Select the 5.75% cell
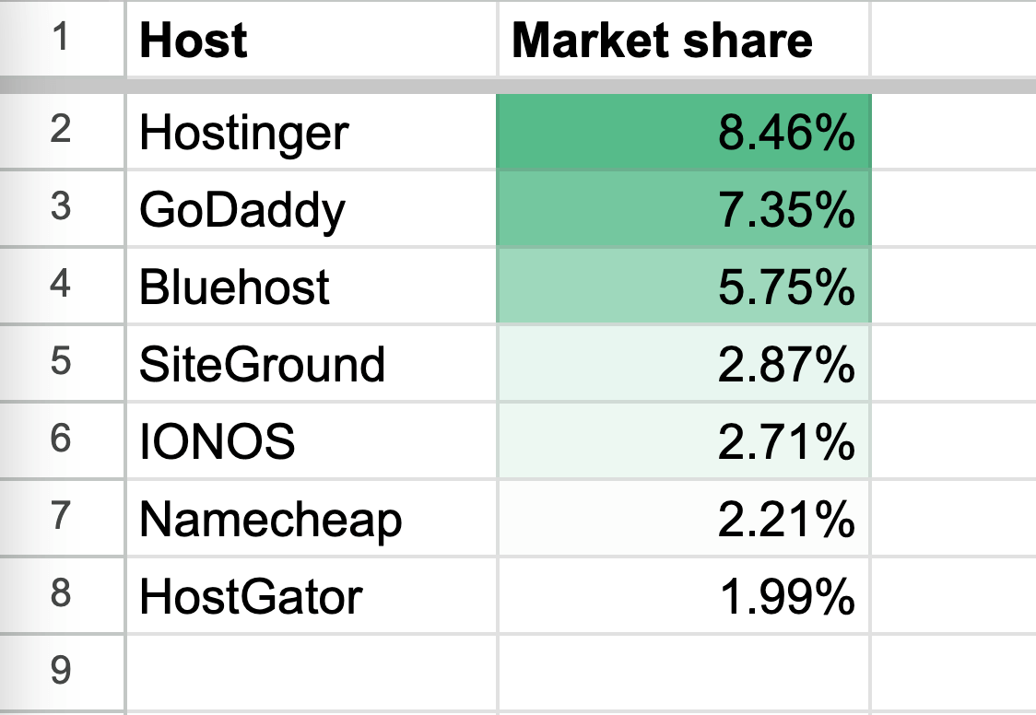 click(x=682, y=286)
